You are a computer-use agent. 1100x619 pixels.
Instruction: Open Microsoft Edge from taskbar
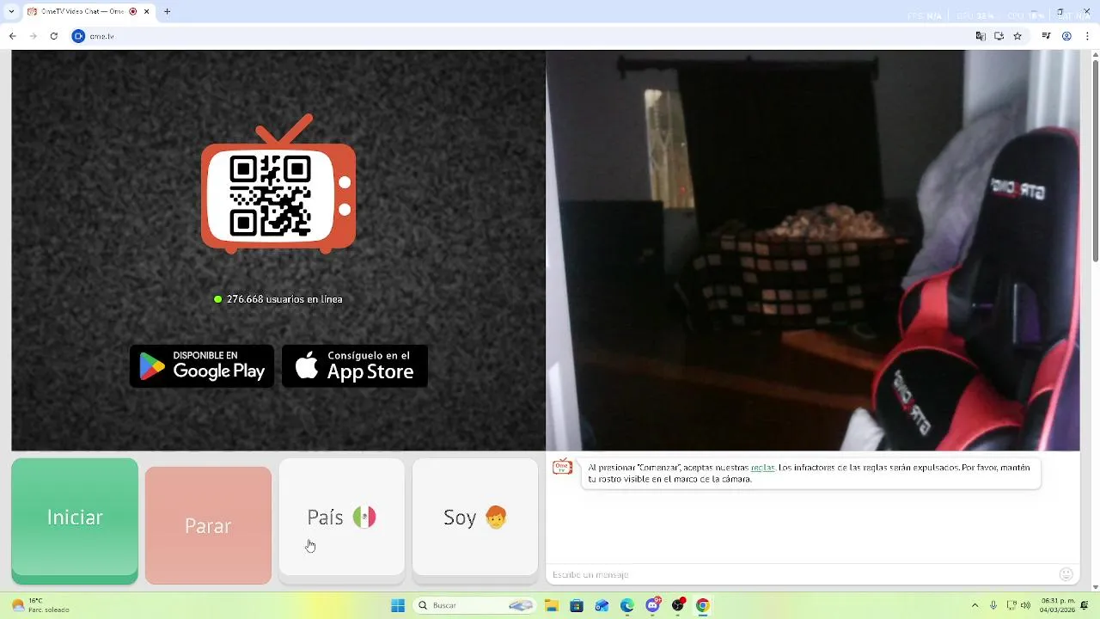(627, 605)
